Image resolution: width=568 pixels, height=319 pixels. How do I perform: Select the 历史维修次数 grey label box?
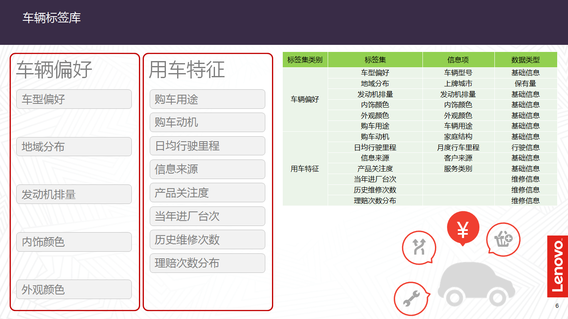207,240
